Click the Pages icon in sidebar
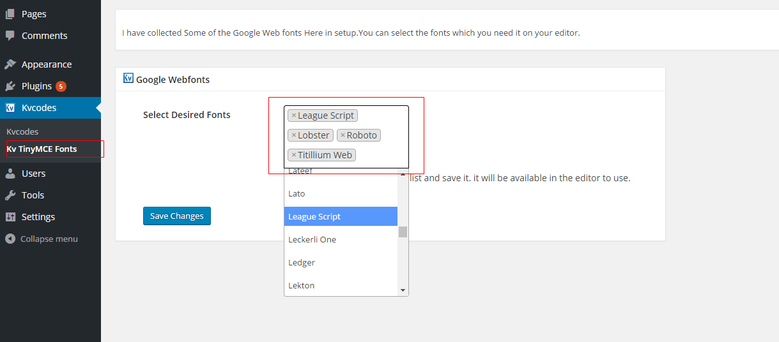779x342 pixels. (10, 13)
